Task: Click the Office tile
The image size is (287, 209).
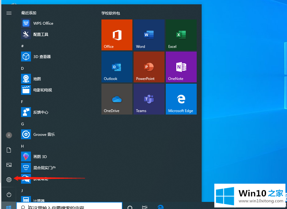Action: click(117, 35)
